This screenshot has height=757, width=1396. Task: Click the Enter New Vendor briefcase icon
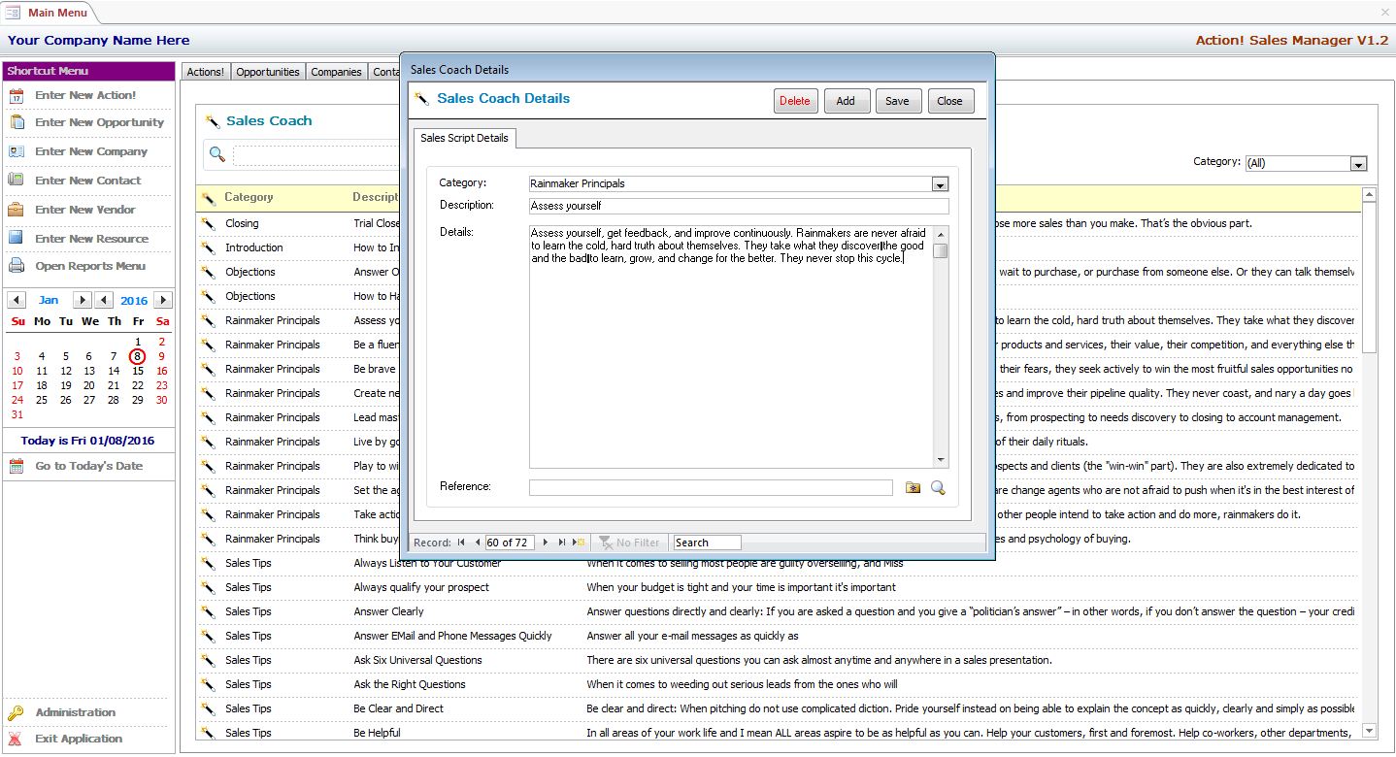(16, 210)
